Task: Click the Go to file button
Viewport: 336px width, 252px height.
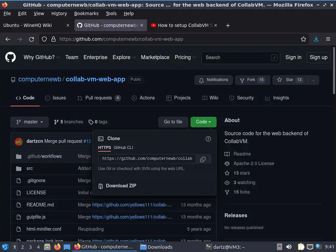Action: point(173,122)
